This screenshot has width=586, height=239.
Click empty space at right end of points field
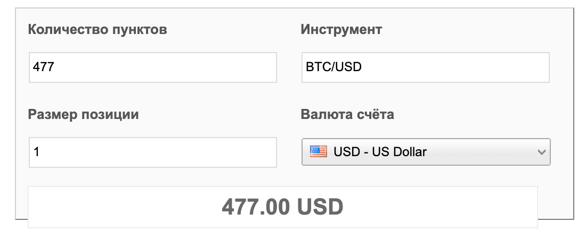tap(250, 67)
